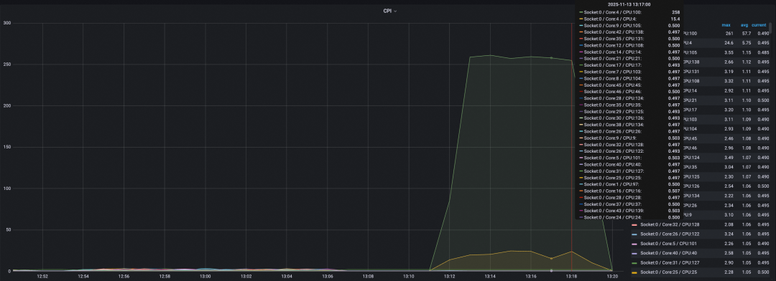The height and width of the screenshot is (281, 776).
Task: Sort legend by the current column header
Action: pyautogui.click(x=759, y=24)
